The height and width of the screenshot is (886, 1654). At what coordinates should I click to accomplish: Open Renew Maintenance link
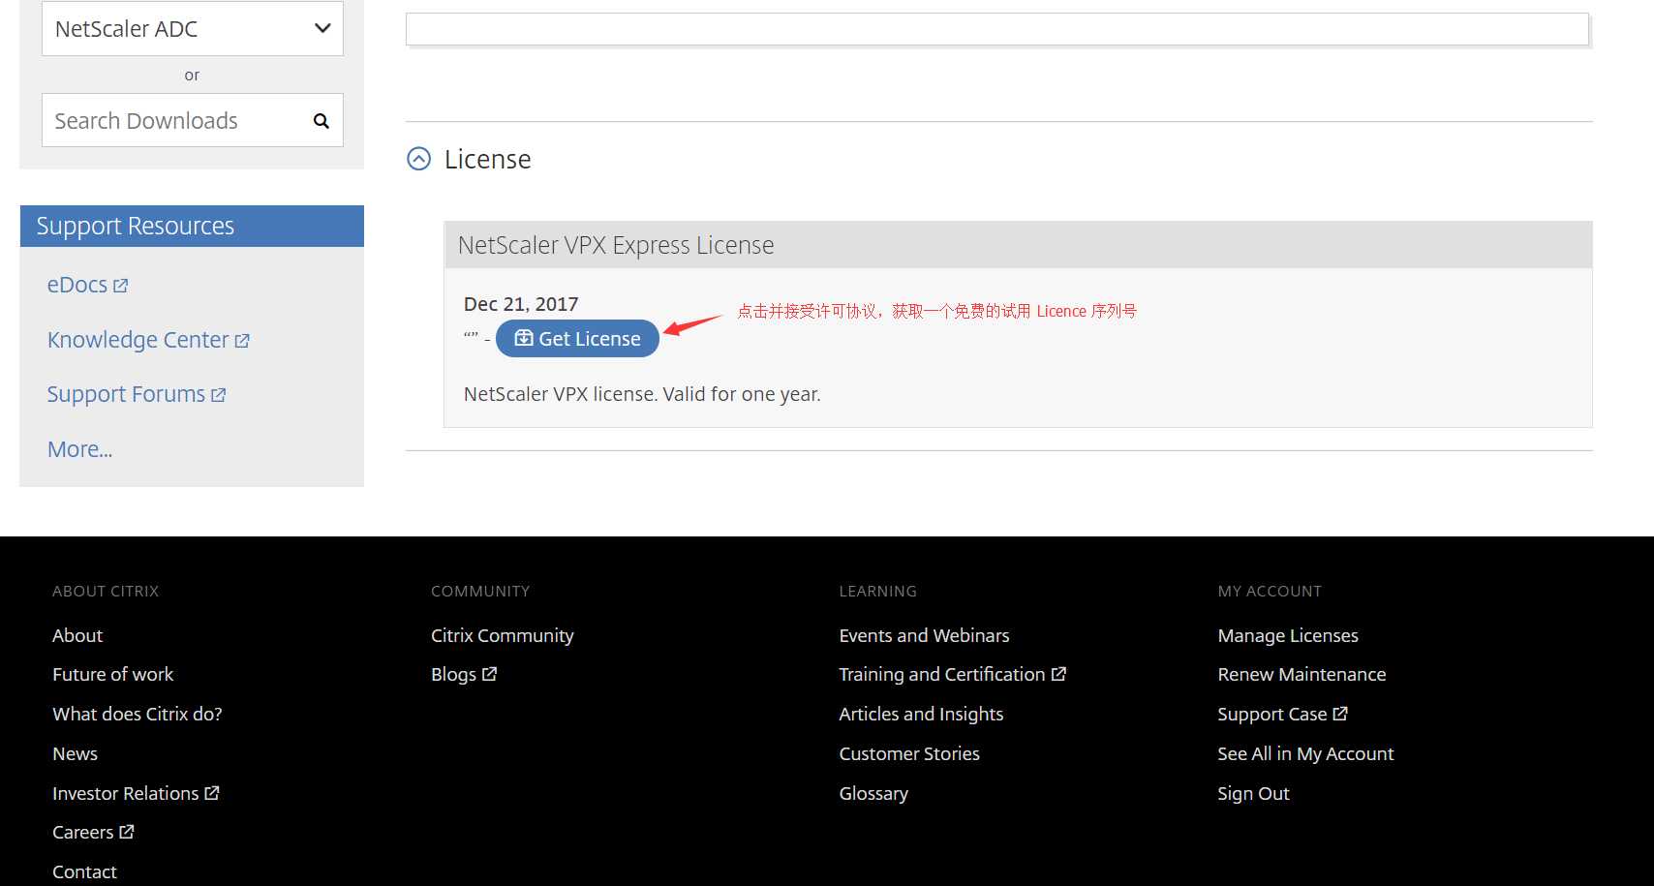coord(1302,674)
